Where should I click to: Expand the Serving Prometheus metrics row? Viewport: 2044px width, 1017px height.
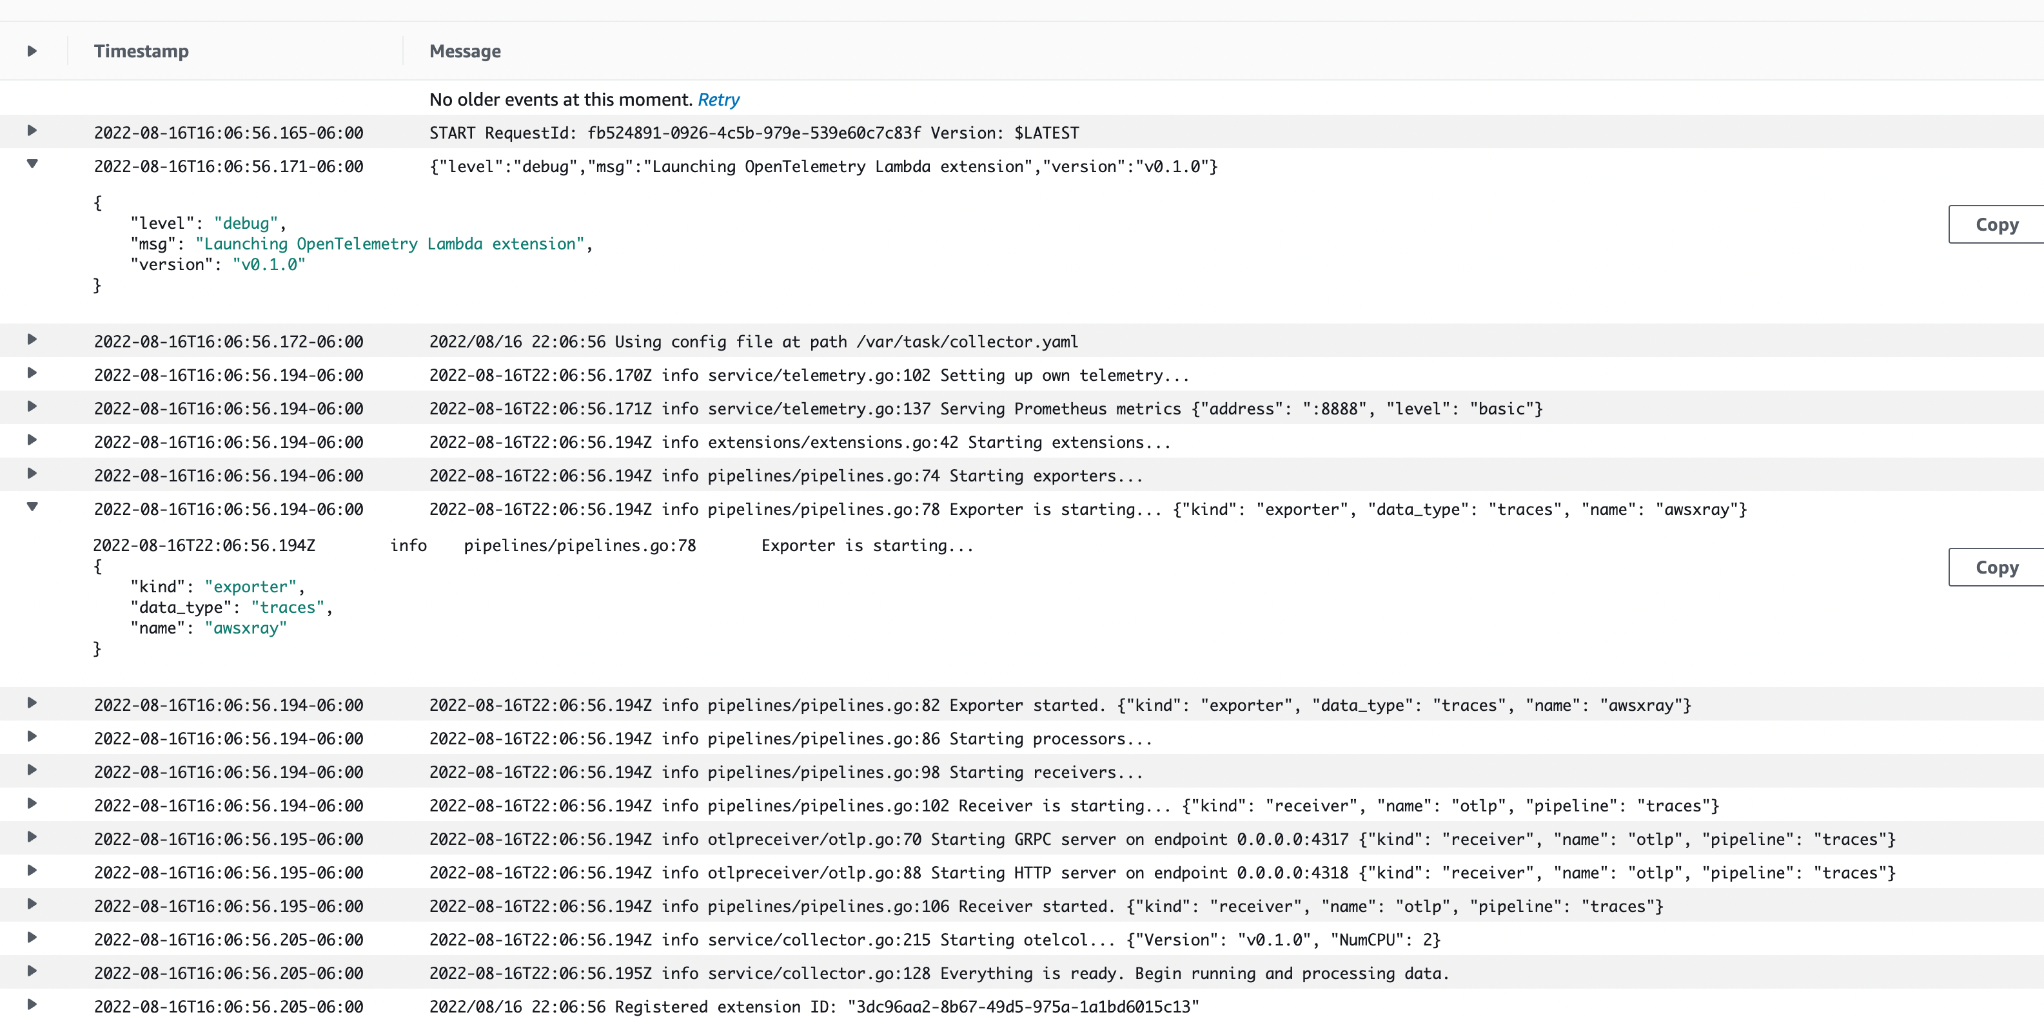pos(32,406)
